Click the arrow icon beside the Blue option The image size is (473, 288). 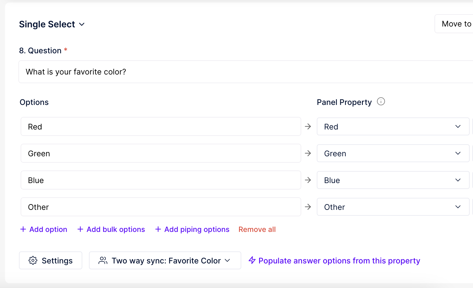pyautogui.click(x=308, y=180)
